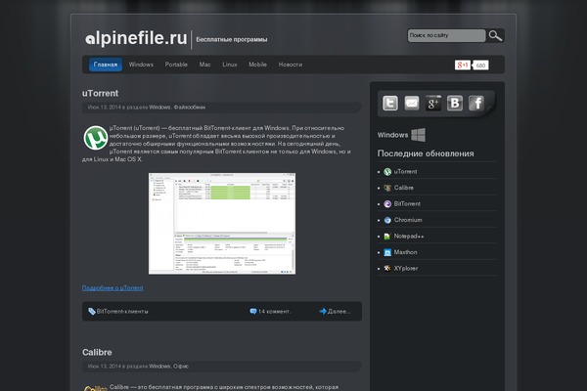
Task: Click Maxthon icon in recent updates list
Action: [x=387, y=252]
